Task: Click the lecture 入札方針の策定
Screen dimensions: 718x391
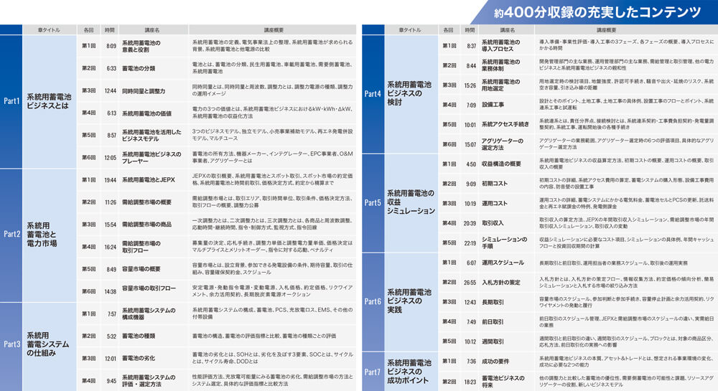Action: coord(501,283)
